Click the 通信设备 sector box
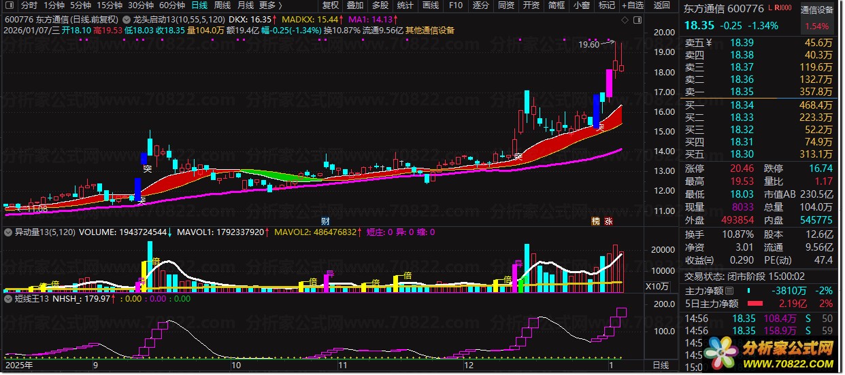 [817, 10]
